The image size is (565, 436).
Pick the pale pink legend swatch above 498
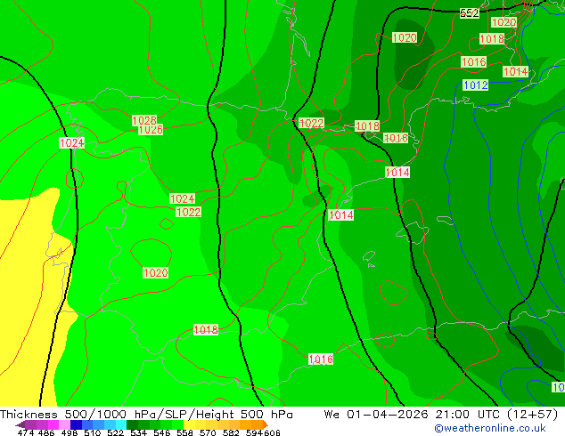(64, 424)
